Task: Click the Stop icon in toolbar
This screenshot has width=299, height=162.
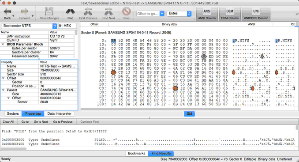Action: point(126,11)
